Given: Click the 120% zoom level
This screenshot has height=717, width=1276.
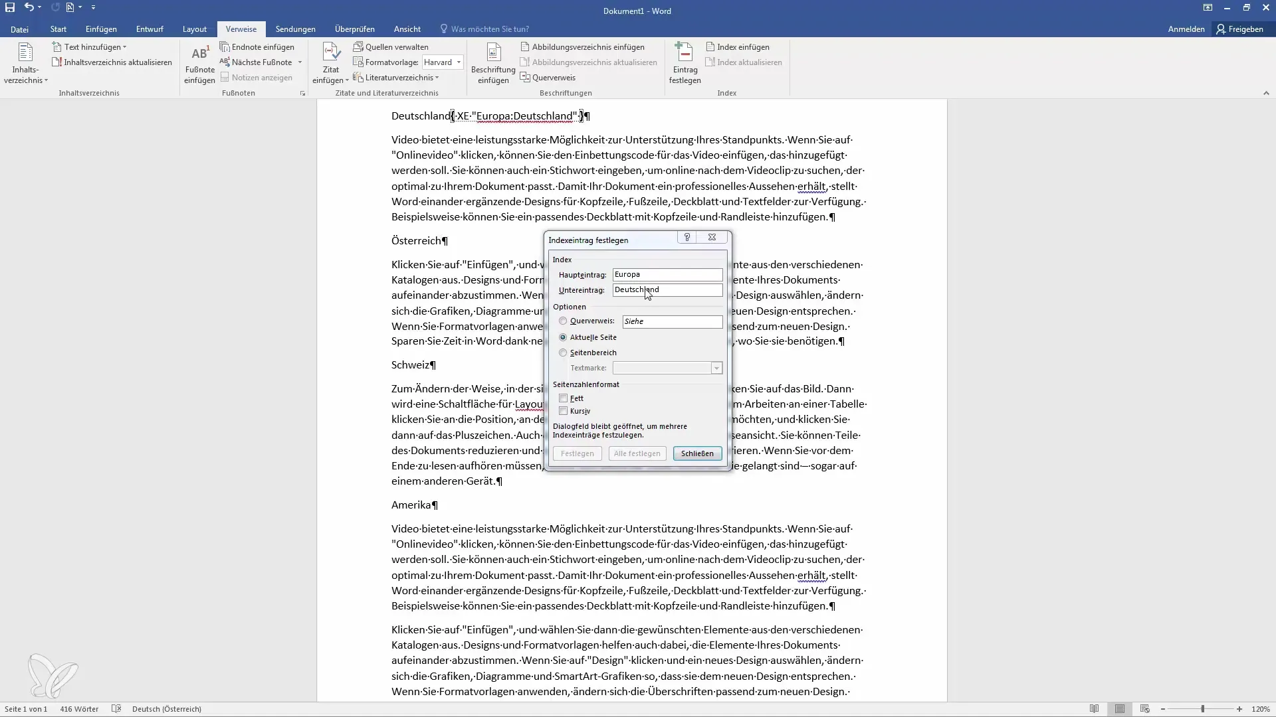Looking at the screenshot, I should [1261, 709].
